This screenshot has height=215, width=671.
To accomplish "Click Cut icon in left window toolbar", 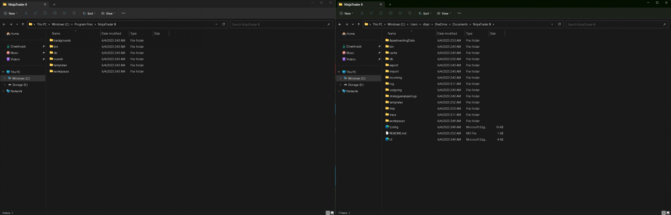I will point(26,13).
